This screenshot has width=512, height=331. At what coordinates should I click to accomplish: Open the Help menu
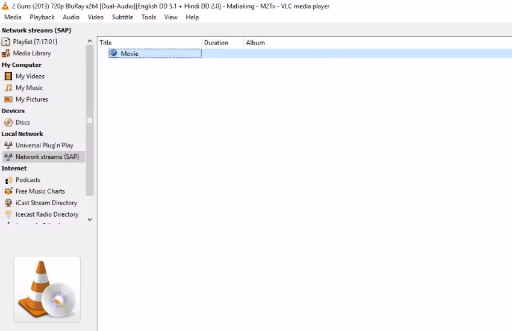[x=192, y=17]
